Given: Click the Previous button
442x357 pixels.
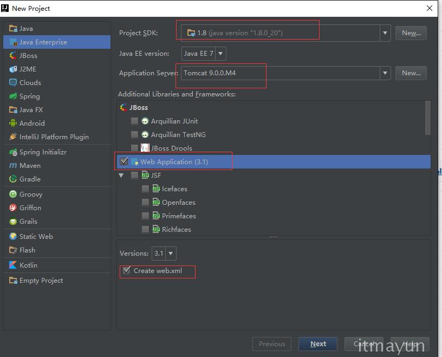Looking at the screenshot, I should [x=272, y=344].
